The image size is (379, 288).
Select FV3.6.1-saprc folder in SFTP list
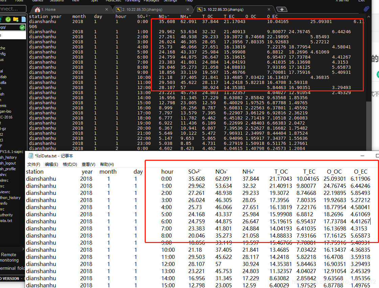click(x=11, y=152)
